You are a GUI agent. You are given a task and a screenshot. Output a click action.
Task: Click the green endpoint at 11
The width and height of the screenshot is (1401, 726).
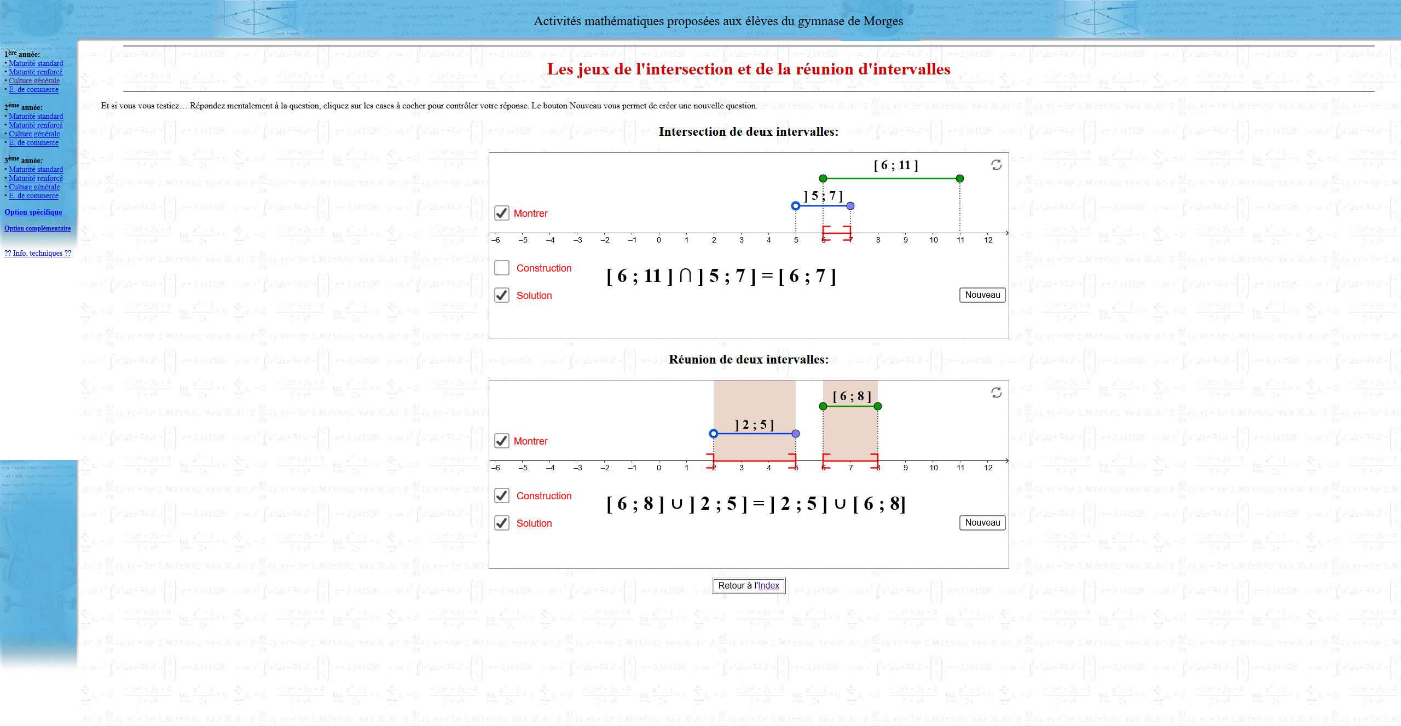click(x=959, y=178)
